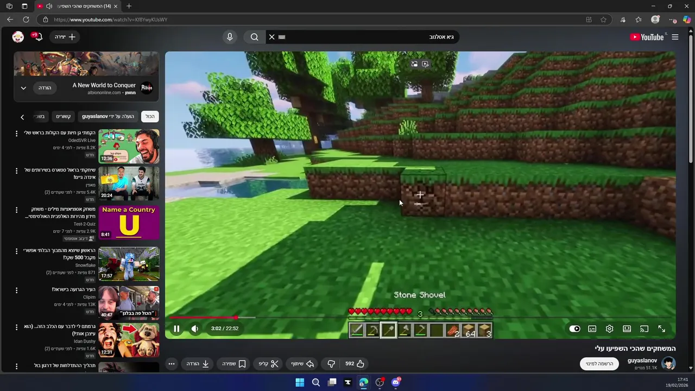
Task: Mute the tab via speaker icon
Action: (x=49, y=6)
